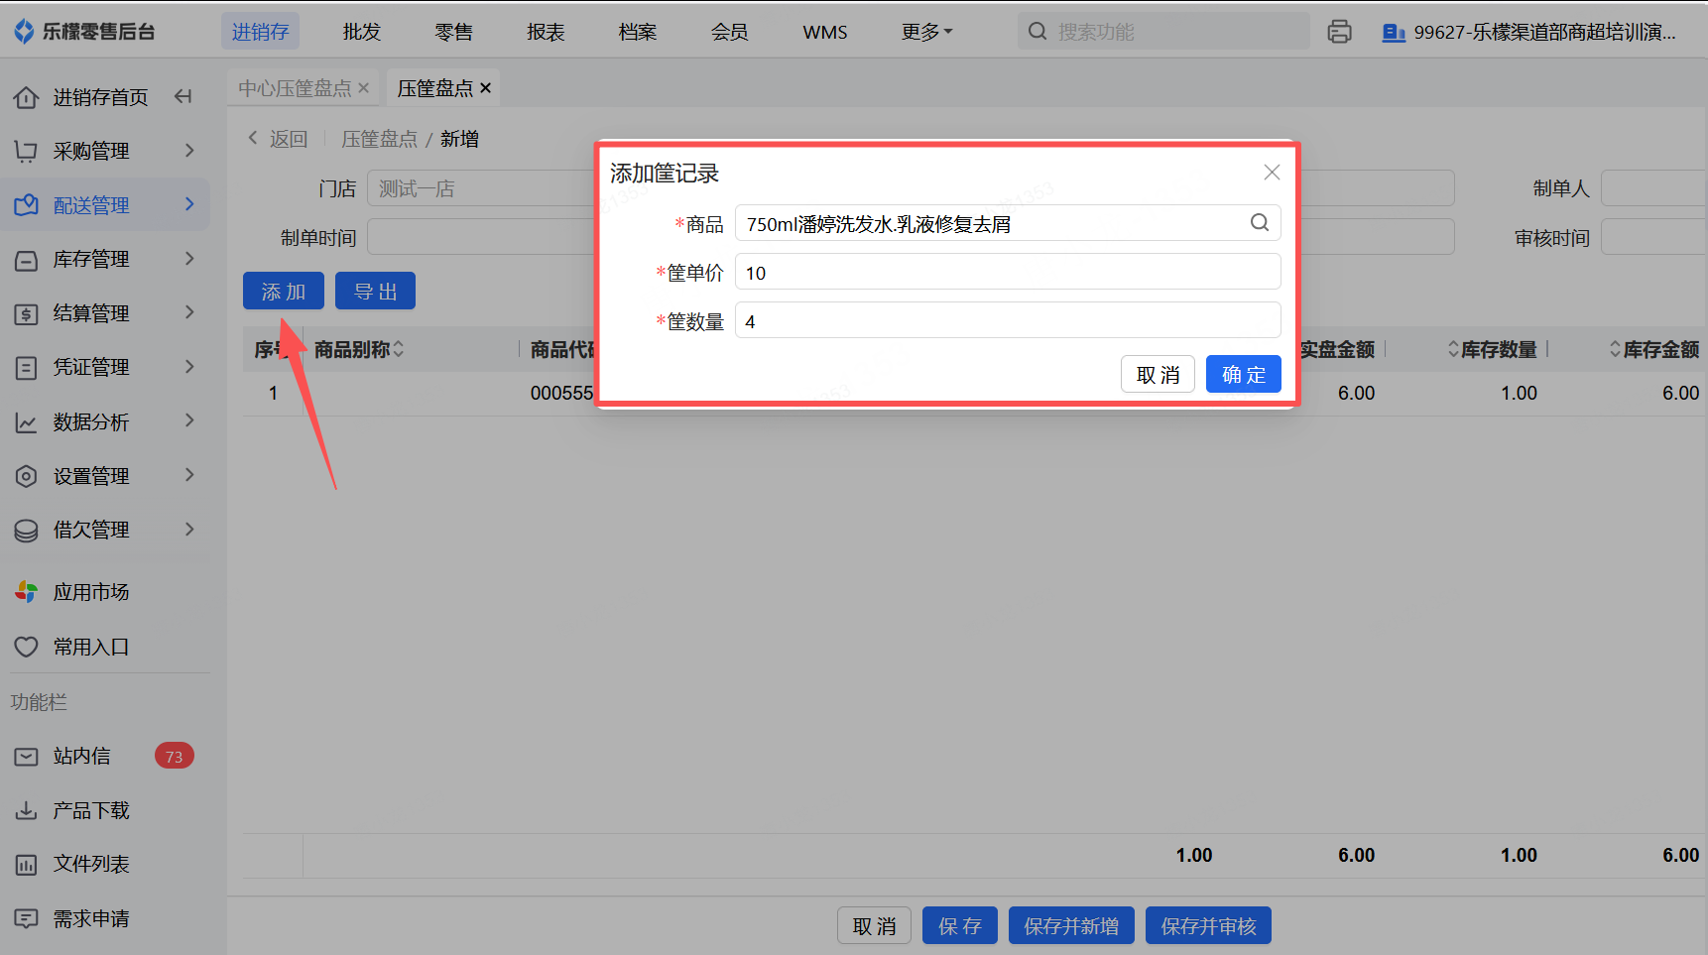Click the 筐数量 input field
This screenshot has height=955, width=1708.
pos(1007,321)
